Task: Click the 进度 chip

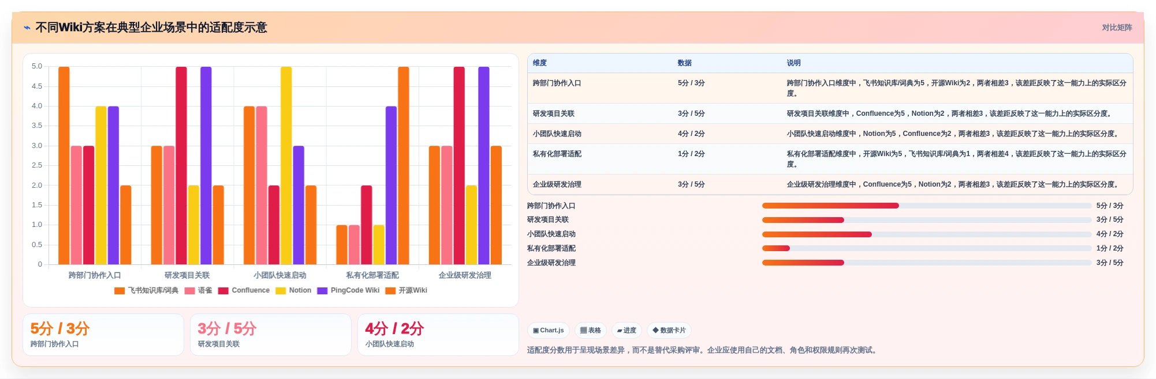Action: [627, 330]
